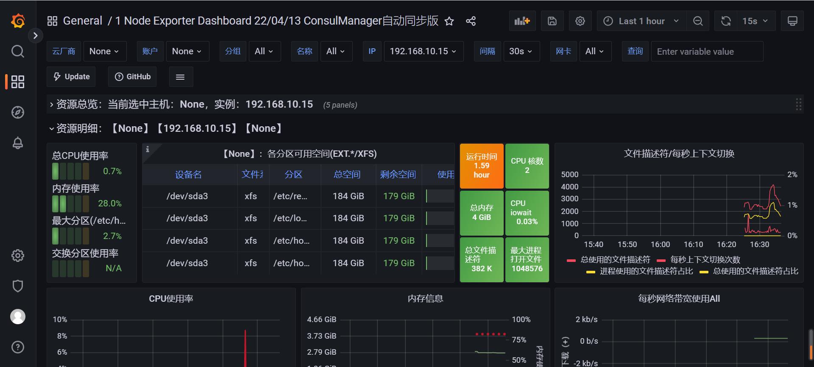
Task: Click the Grafana logo home icon
Action: coord(18,20)
